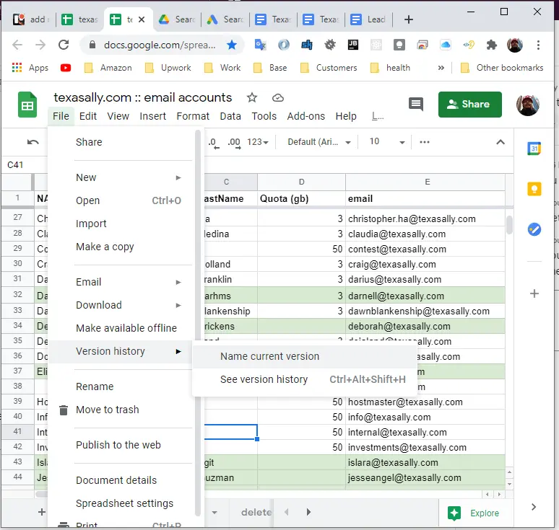
Task: Click the green Share button
Action: coord(469,105)
